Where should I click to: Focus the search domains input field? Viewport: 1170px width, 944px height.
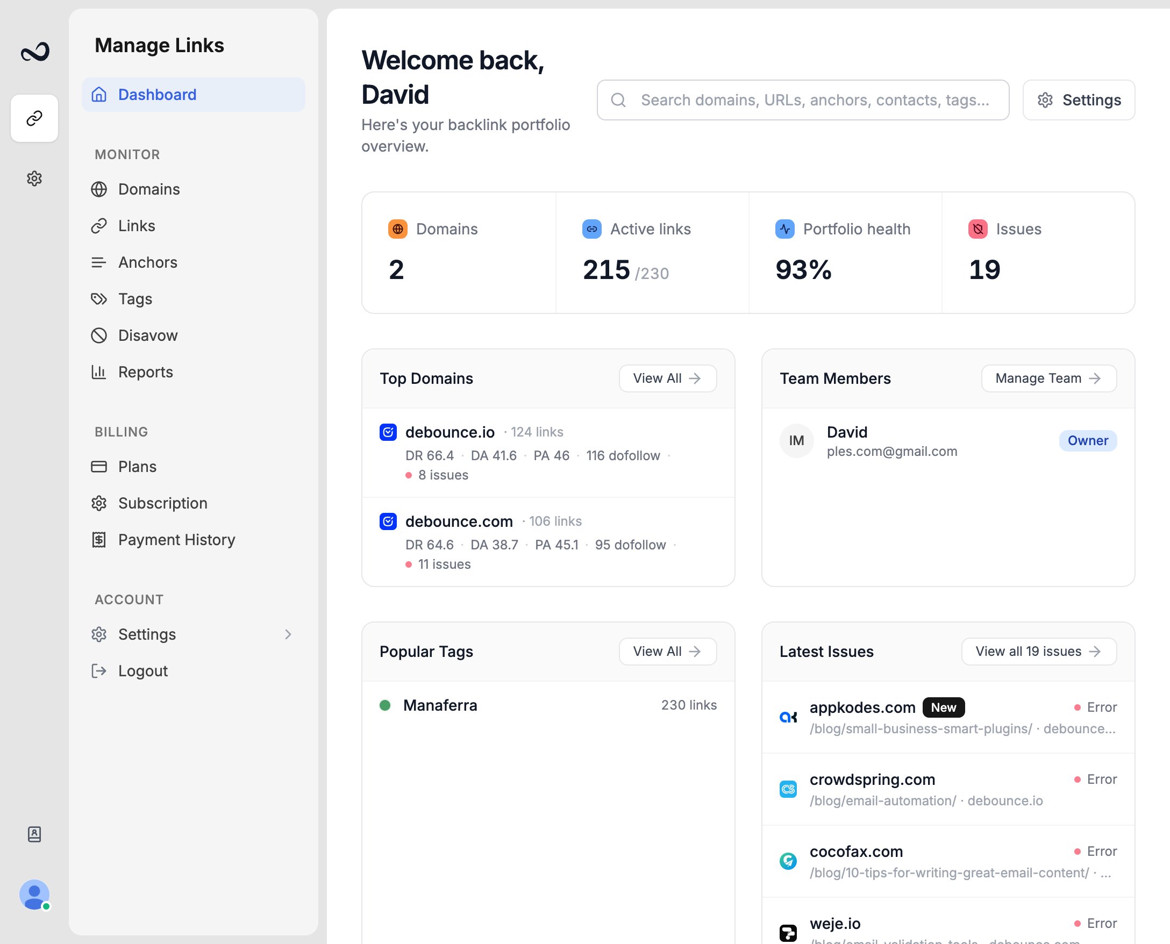803,100
